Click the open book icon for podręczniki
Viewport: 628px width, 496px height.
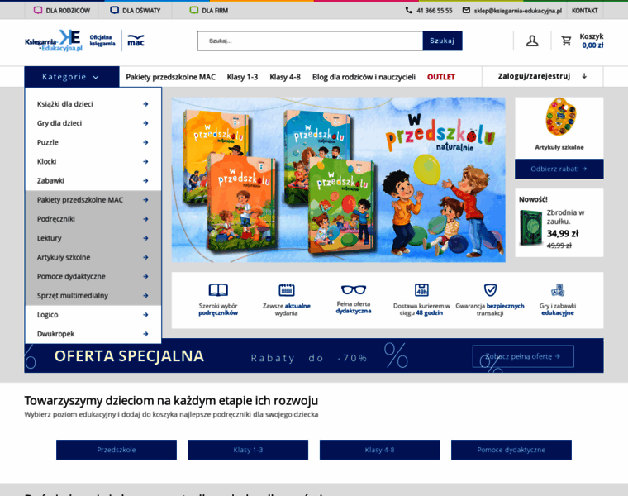(x=218, y=289)
